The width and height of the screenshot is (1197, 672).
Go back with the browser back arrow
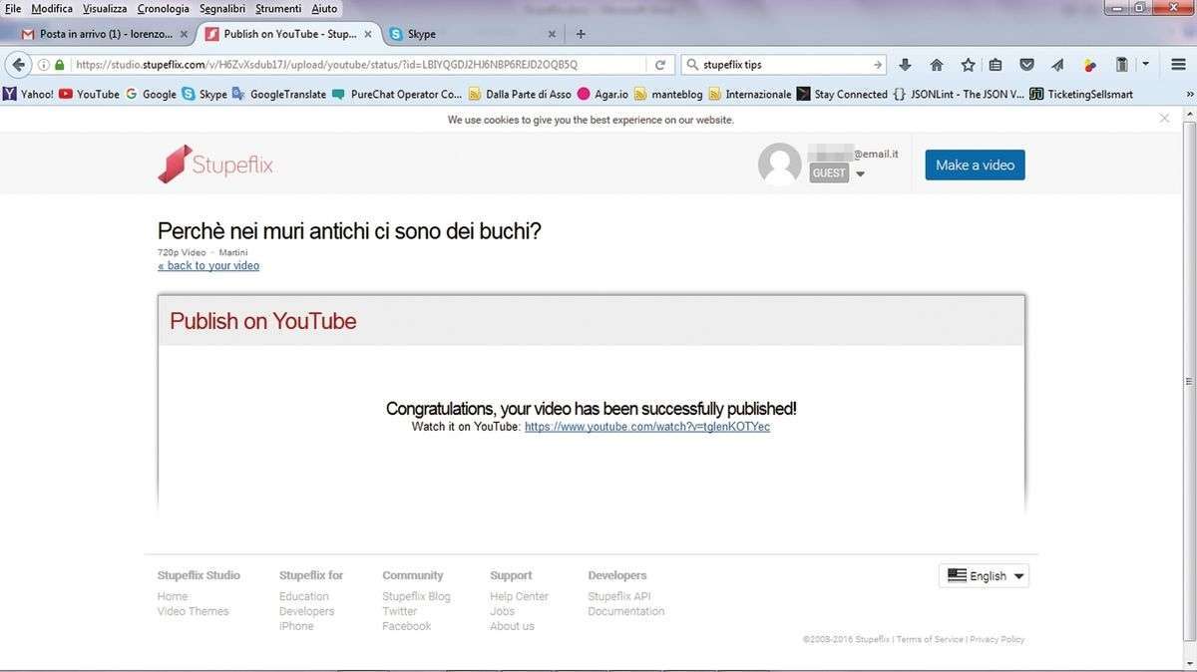[18, 65]
